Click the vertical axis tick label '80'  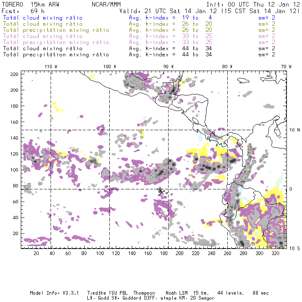pos(16,186)
